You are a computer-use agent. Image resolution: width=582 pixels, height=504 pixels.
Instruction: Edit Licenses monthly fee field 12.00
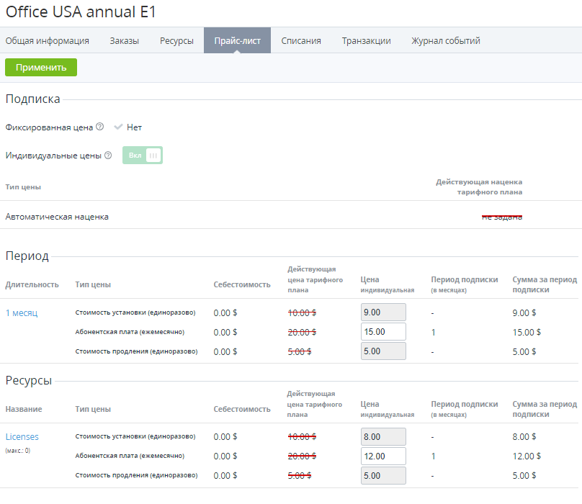[383, 456]
